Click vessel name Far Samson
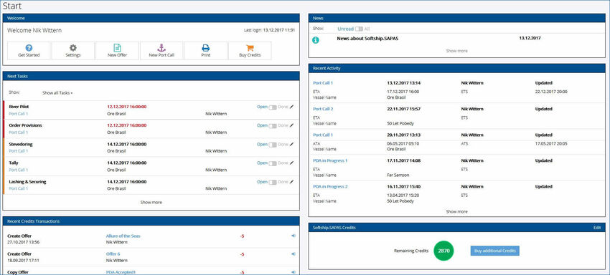610x275 pixels. (x=398, y=175)
